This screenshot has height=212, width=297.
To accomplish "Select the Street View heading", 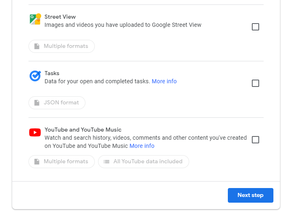I will pyautogui.click(x=60, y=17).
